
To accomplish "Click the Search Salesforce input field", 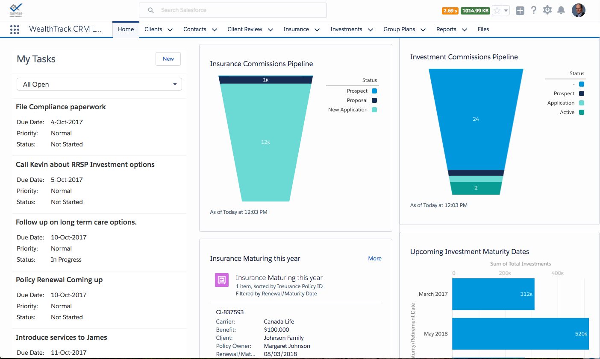I will [x=233, y=10].
